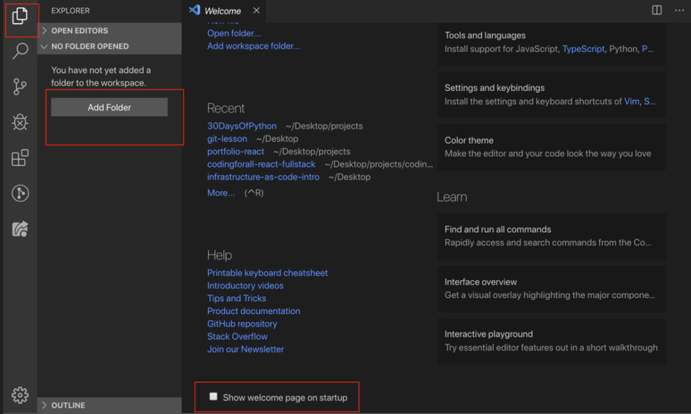The width and height of the screenshot is (691, 414).
Task: Open Find and run all commands card
Action: point(551,236)
